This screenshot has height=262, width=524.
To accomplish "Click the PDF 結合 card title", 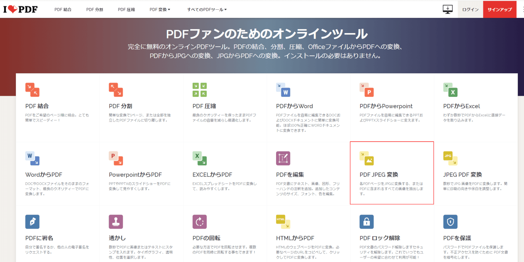I will [x=37, y=106].
